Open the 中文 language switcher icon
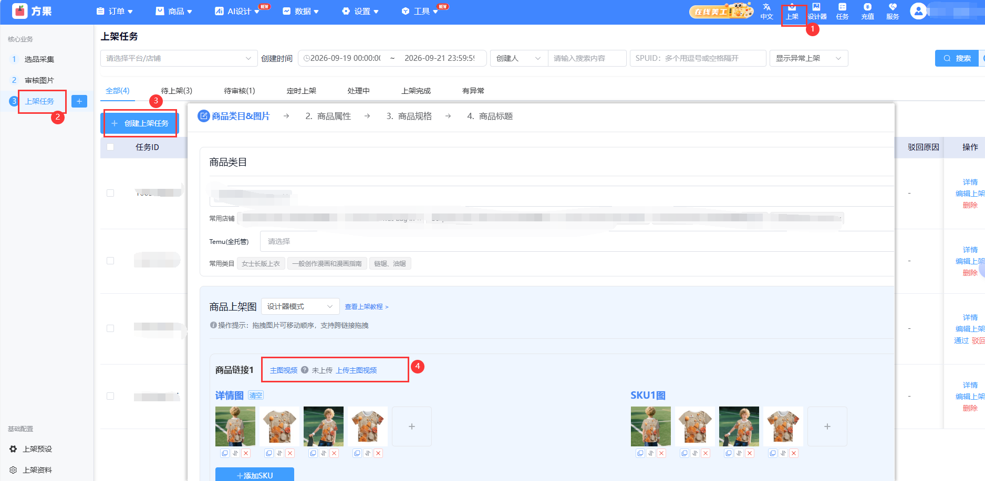The image size is (985, 481). (x=766, y=11)
